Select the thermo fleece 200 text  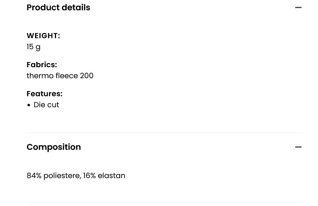click(x=60, y=76)
